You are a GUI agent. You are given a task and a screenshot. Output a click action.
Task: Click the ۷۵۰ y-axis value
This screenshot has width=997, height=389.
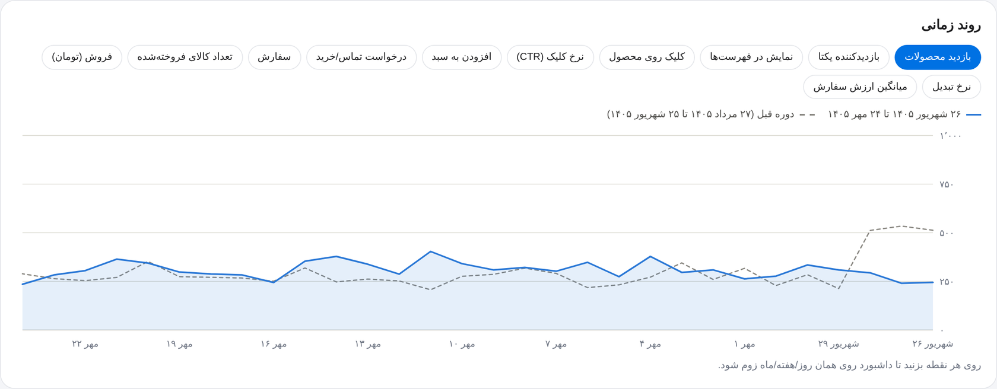(x=947, y=184)
